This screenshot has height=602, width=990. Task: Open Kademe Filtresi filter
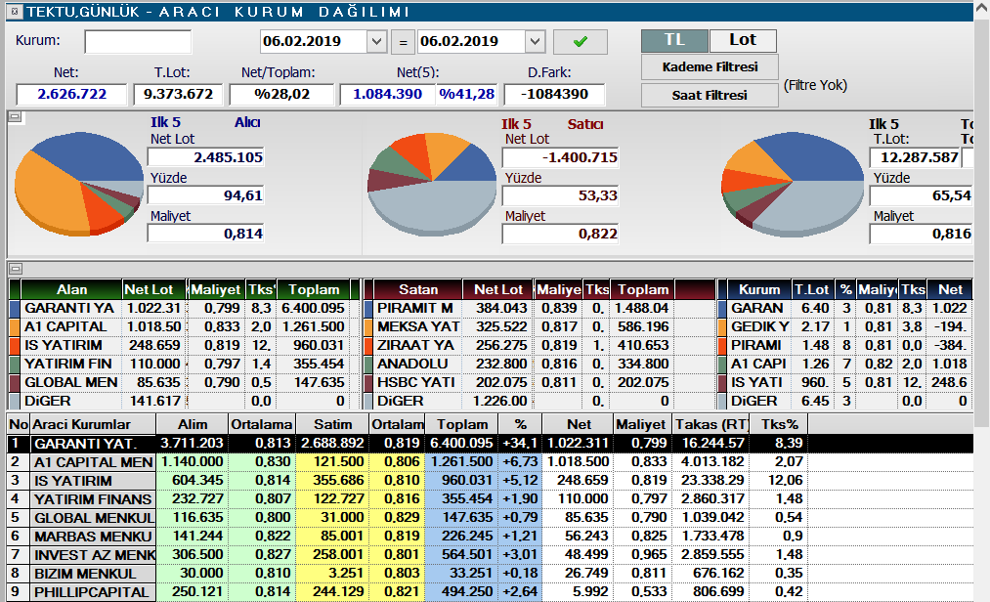tap(710, 67)
